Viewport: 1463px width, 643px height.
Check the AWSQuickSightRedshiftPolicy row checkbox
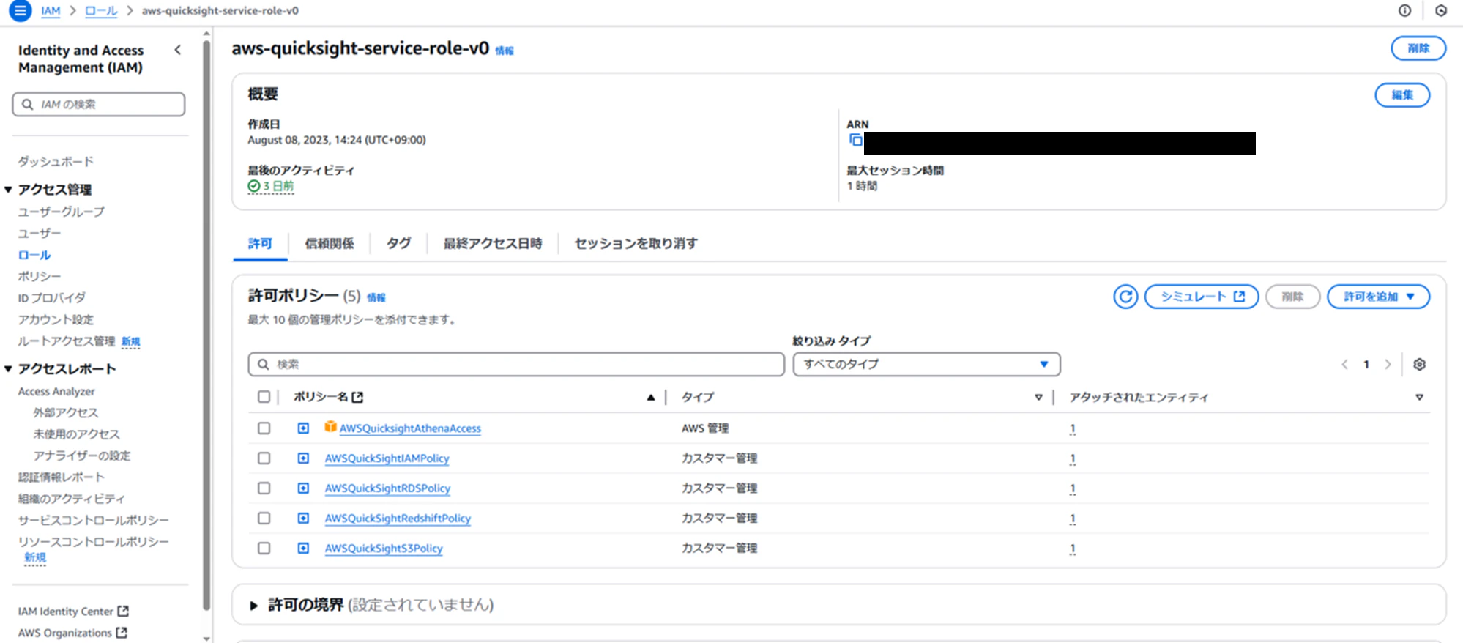(264, 519)
